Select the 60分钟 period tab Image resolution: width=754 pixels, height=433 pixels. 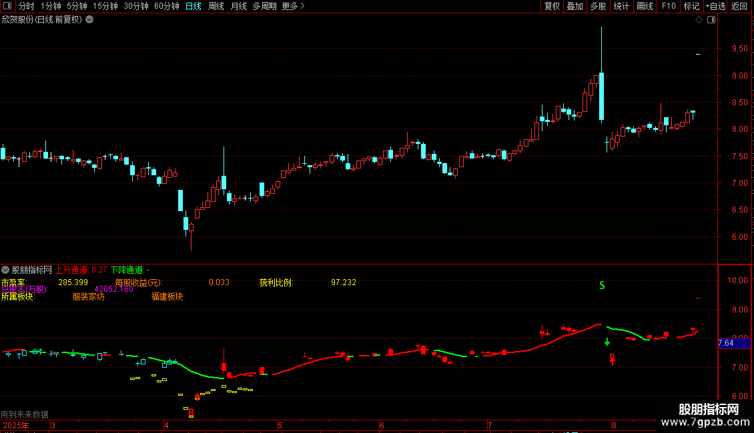click(x=167, y=6)
